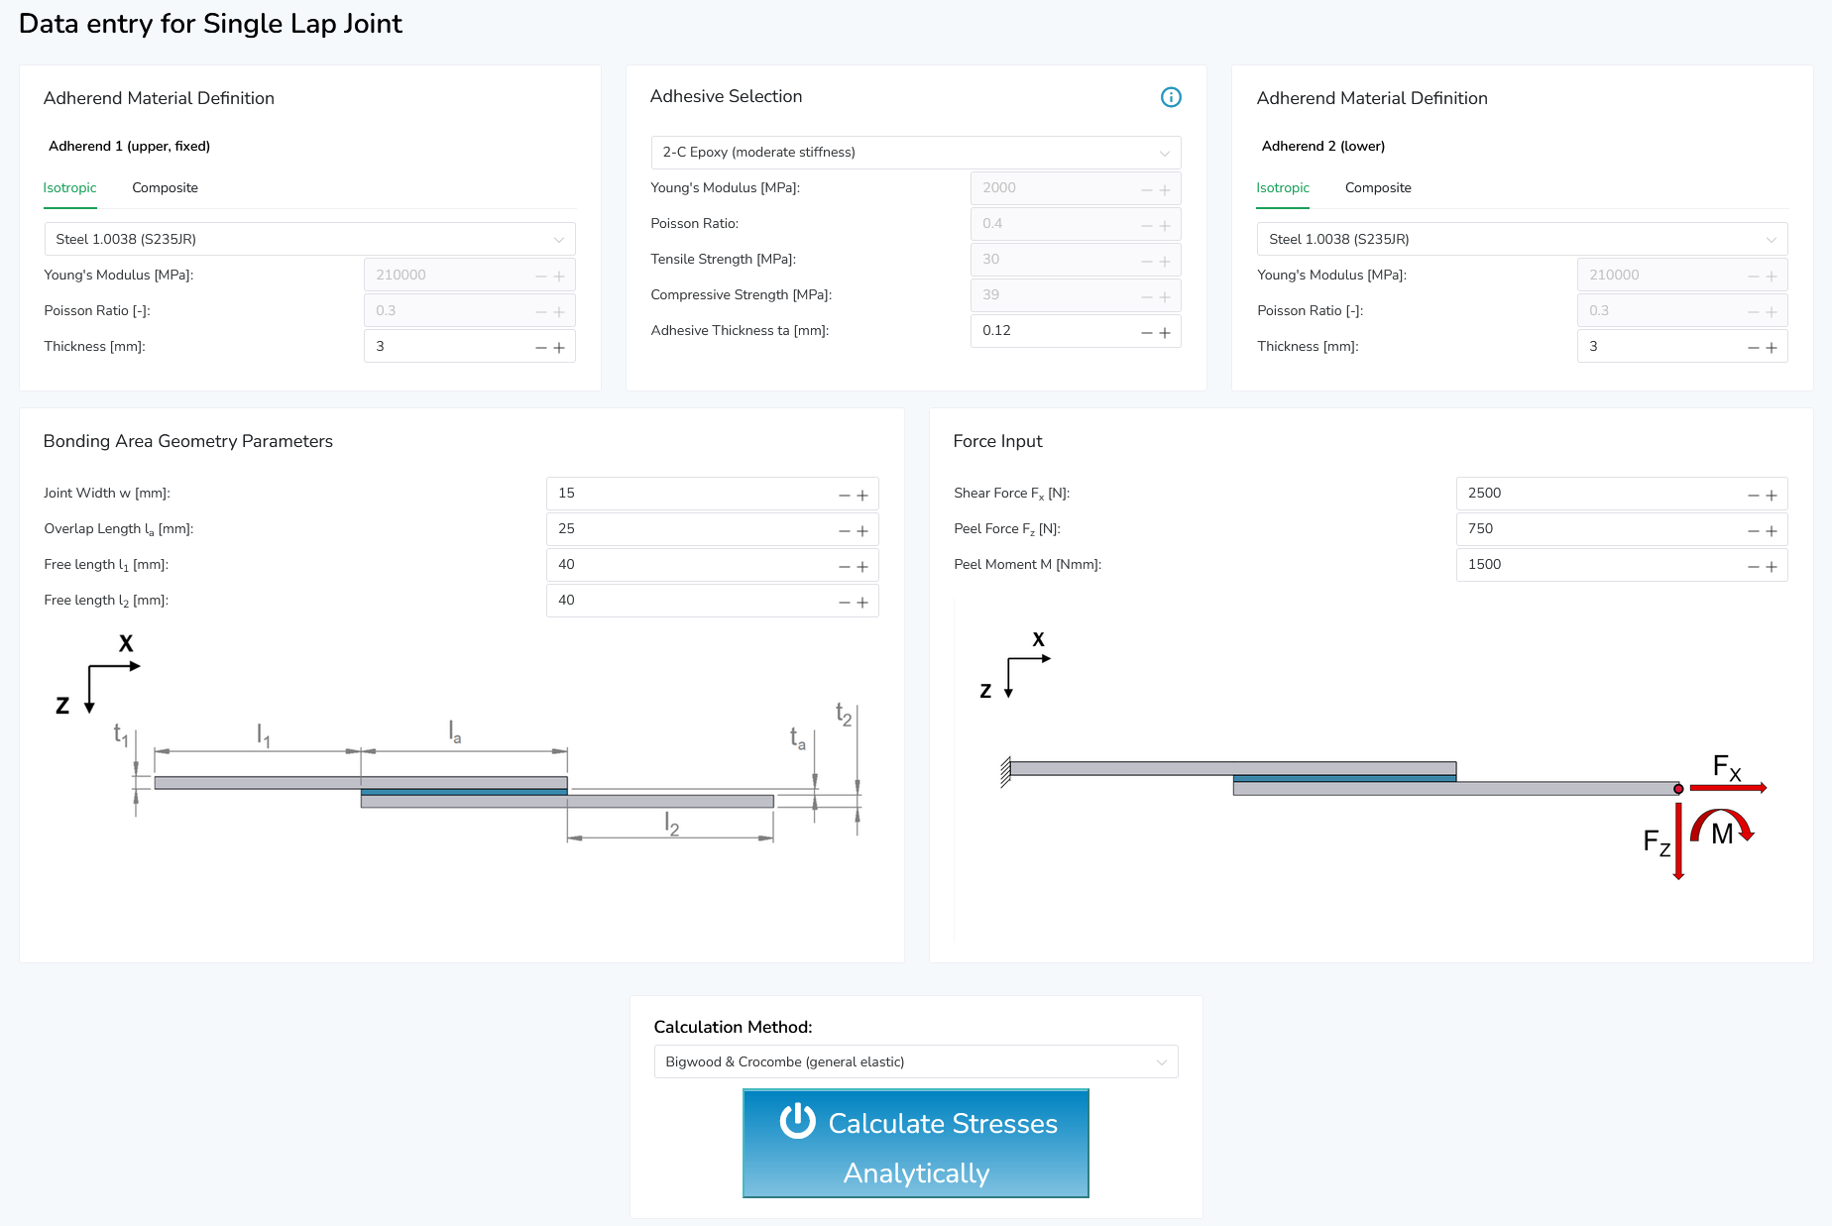This screenshot has height=1226, width=1832.
Task: Click 'Adherend 1 (upper, fixed)' label
Action: coord(129,146)
